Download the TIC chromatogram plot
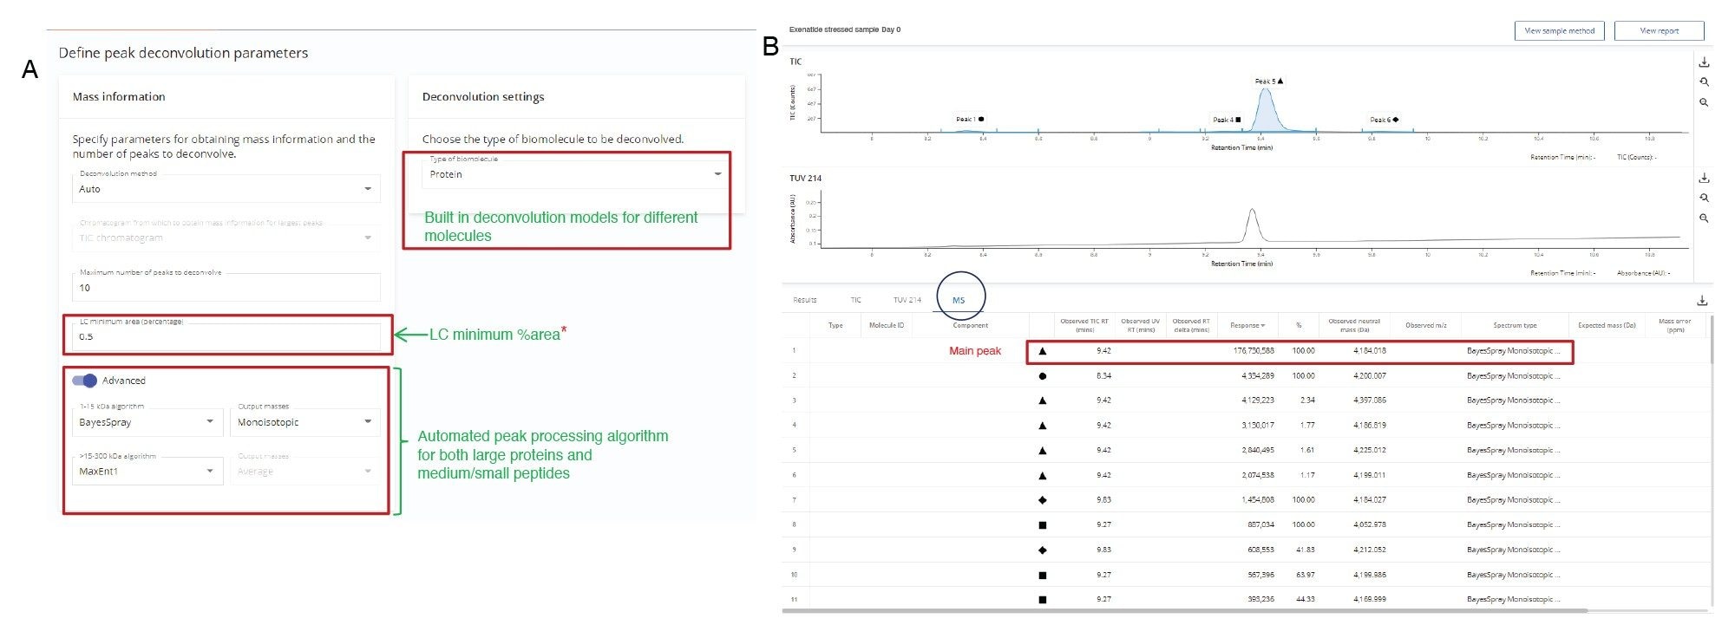 pyautogui.click(x=1704, y=62)
